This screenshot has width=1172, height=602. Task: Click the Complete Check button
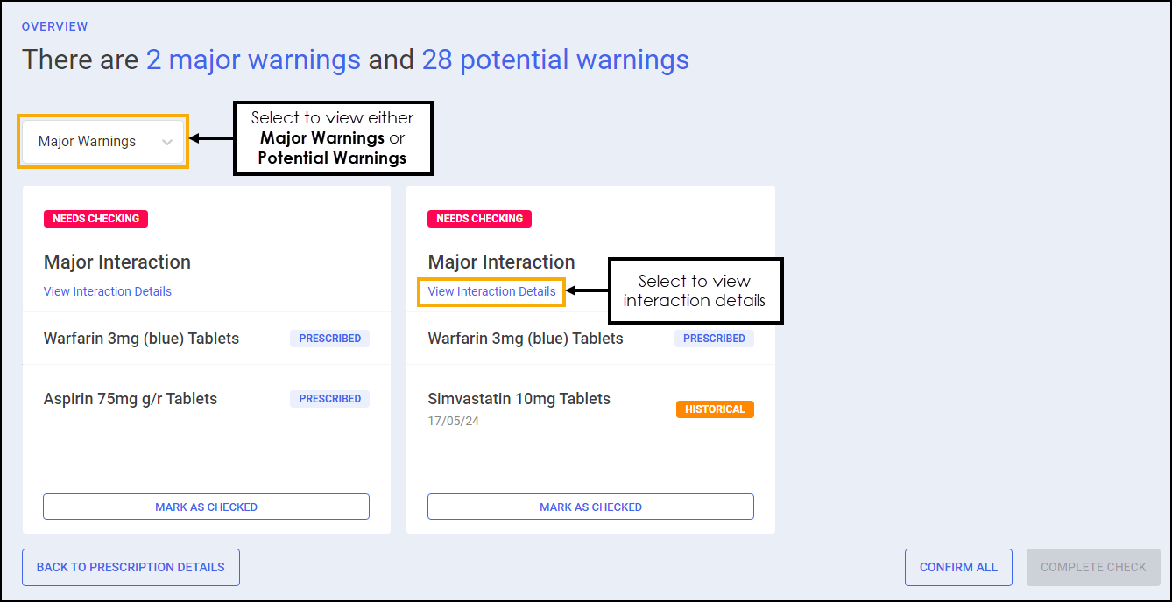(x=1093, y=567)
